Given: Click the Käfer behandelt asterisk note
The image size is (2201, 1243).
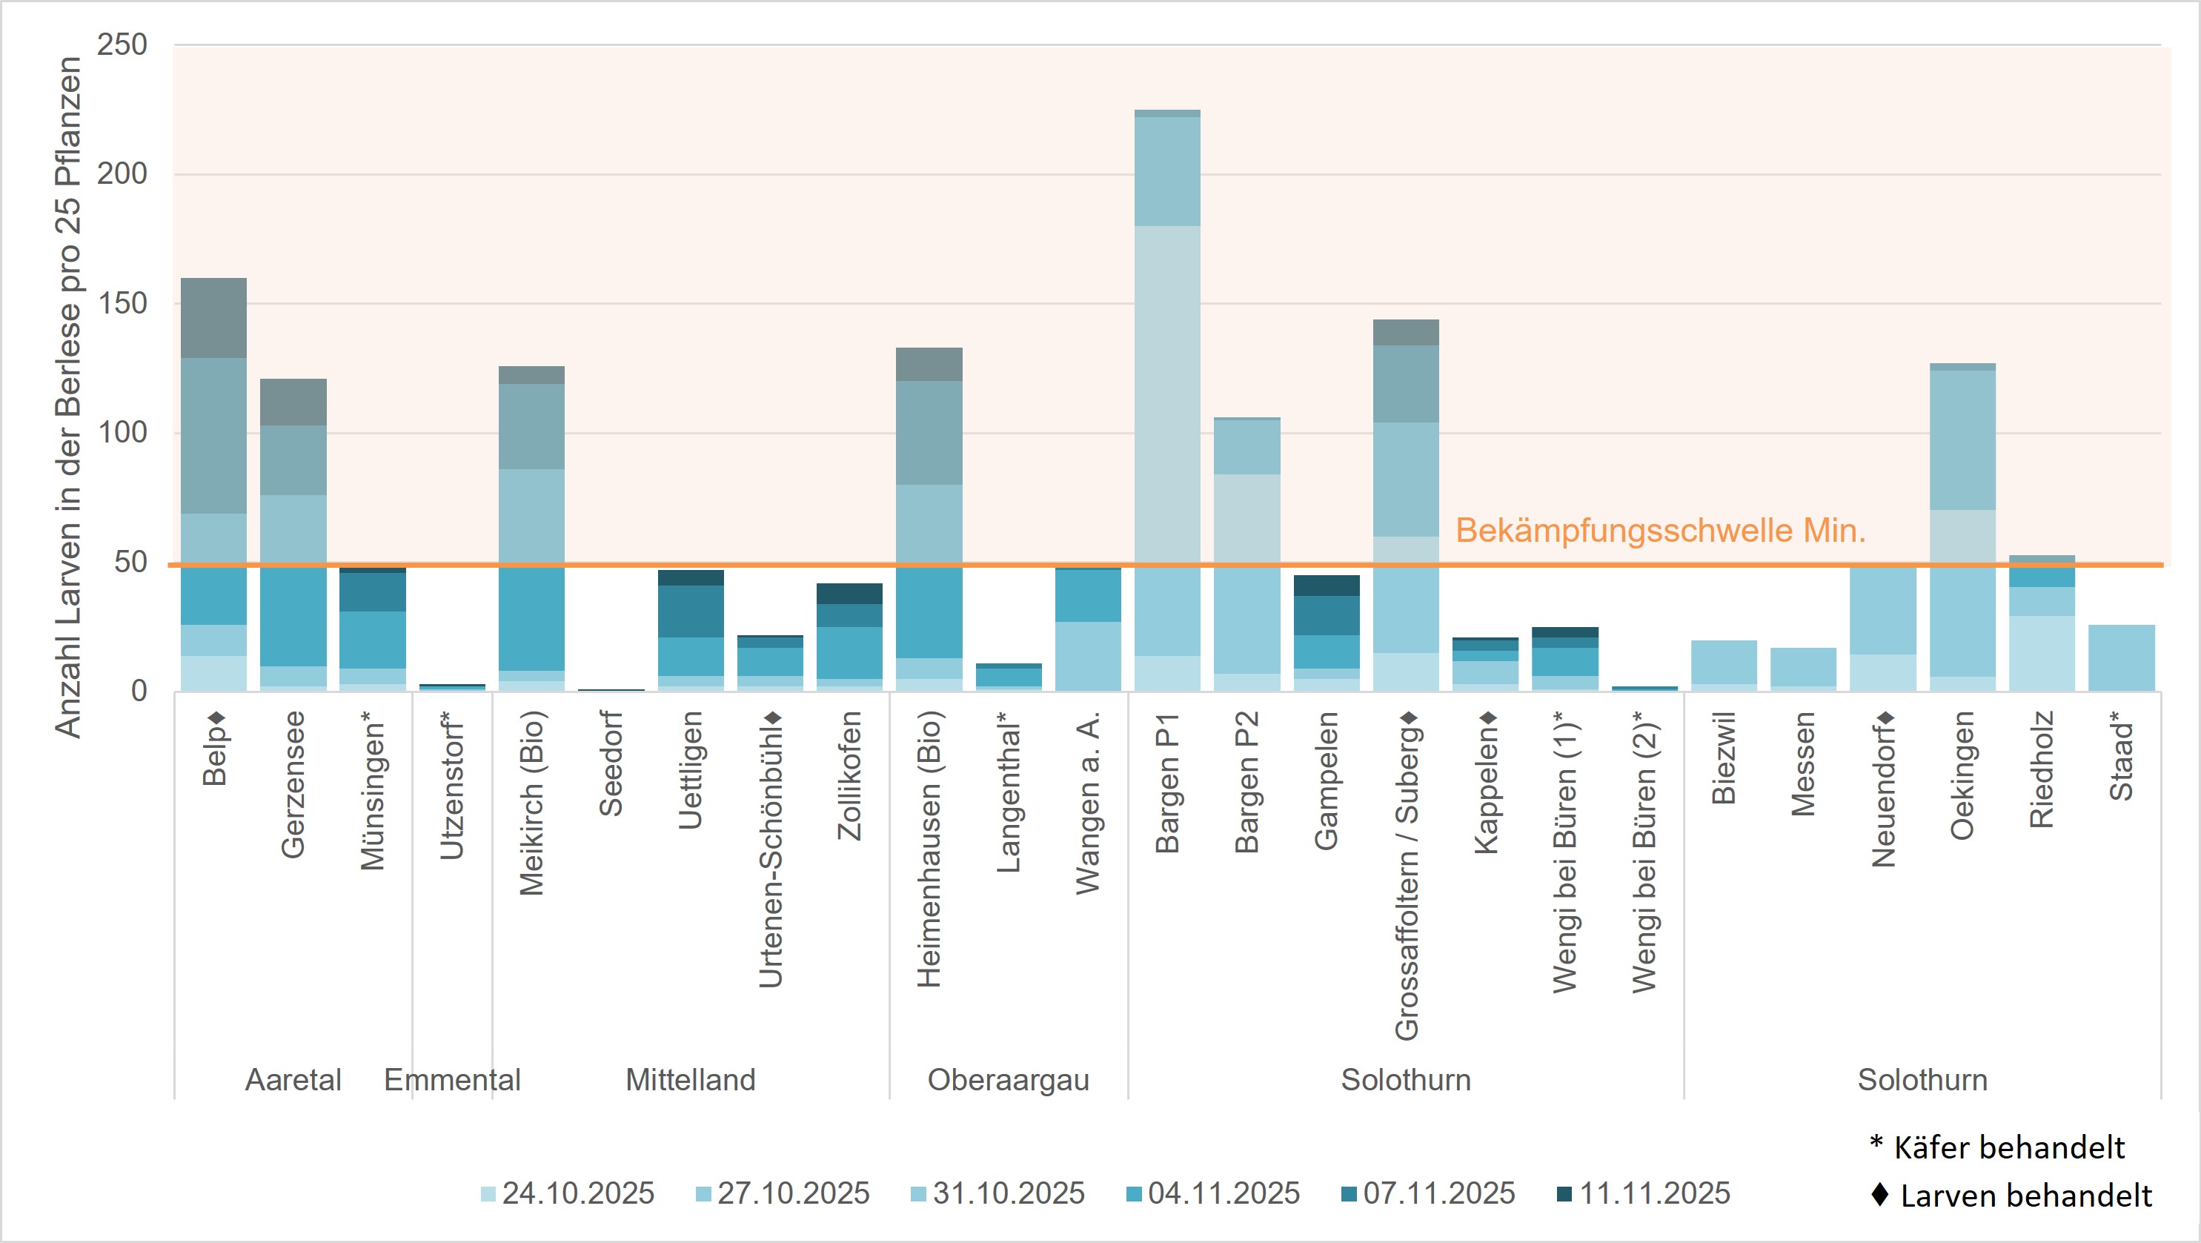Looking at the screenshot, I should (1998, 1147).
